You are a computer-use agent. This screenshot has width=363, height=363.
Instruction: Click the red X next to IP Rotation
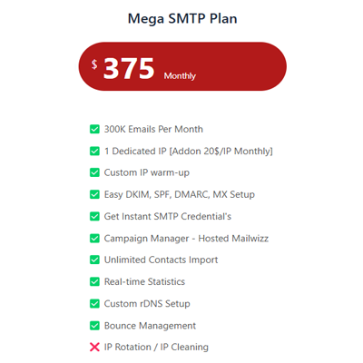pyautogui.click(x=94, y=347)
